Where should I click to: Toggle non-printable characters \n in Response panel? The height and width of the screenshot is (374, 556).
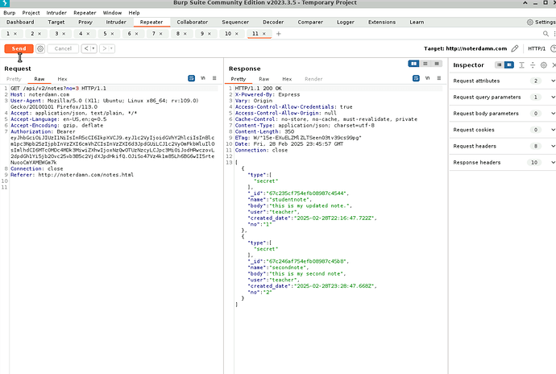427,78
